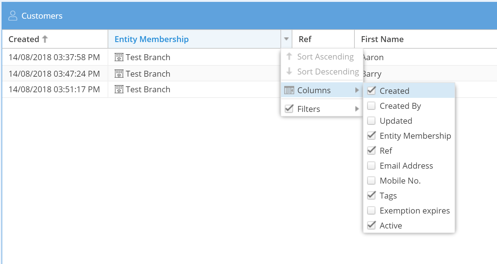Click the Customers user icon in header

click(x=13, y=16)
